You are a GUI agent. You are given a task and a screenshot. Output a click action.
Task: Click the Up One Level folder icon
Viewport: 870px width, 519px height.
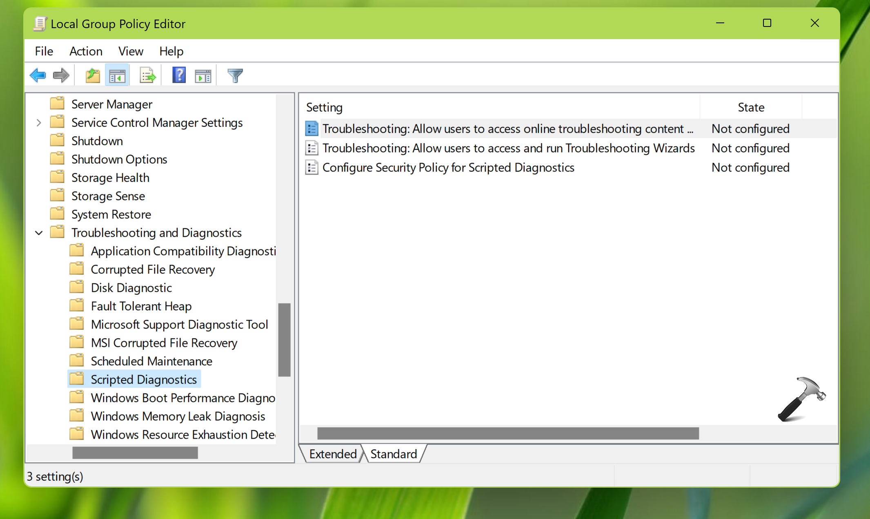click(93, 75)
